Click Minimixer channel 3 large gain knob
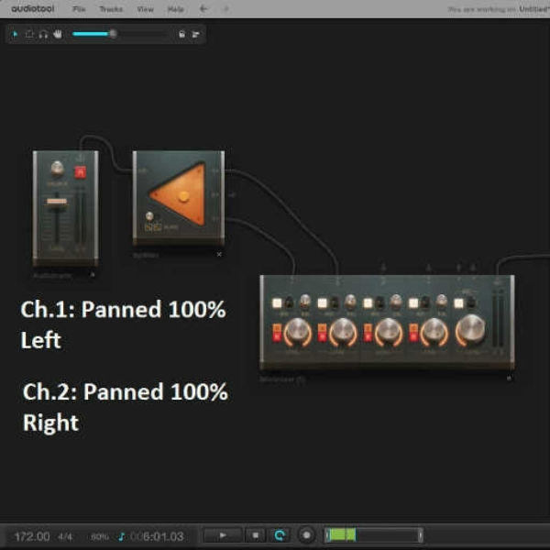Screen dimensions: 550x550 pos(389,331)
